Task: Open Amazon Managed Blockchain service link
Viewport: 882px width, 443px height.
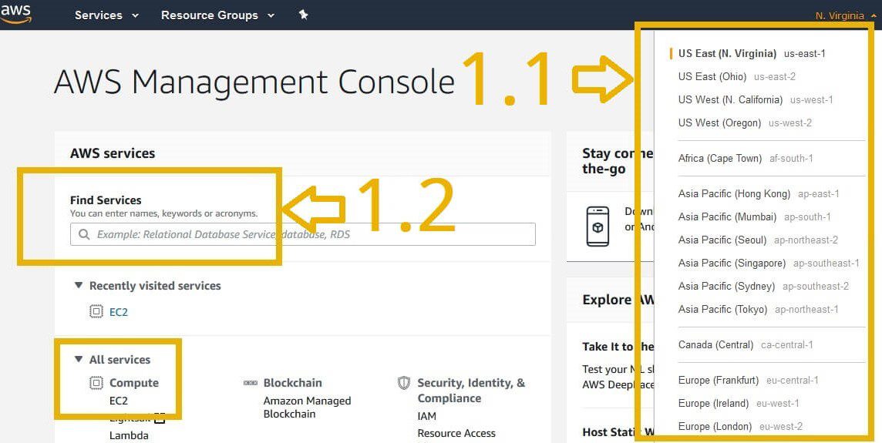Action: coord(307,407)
